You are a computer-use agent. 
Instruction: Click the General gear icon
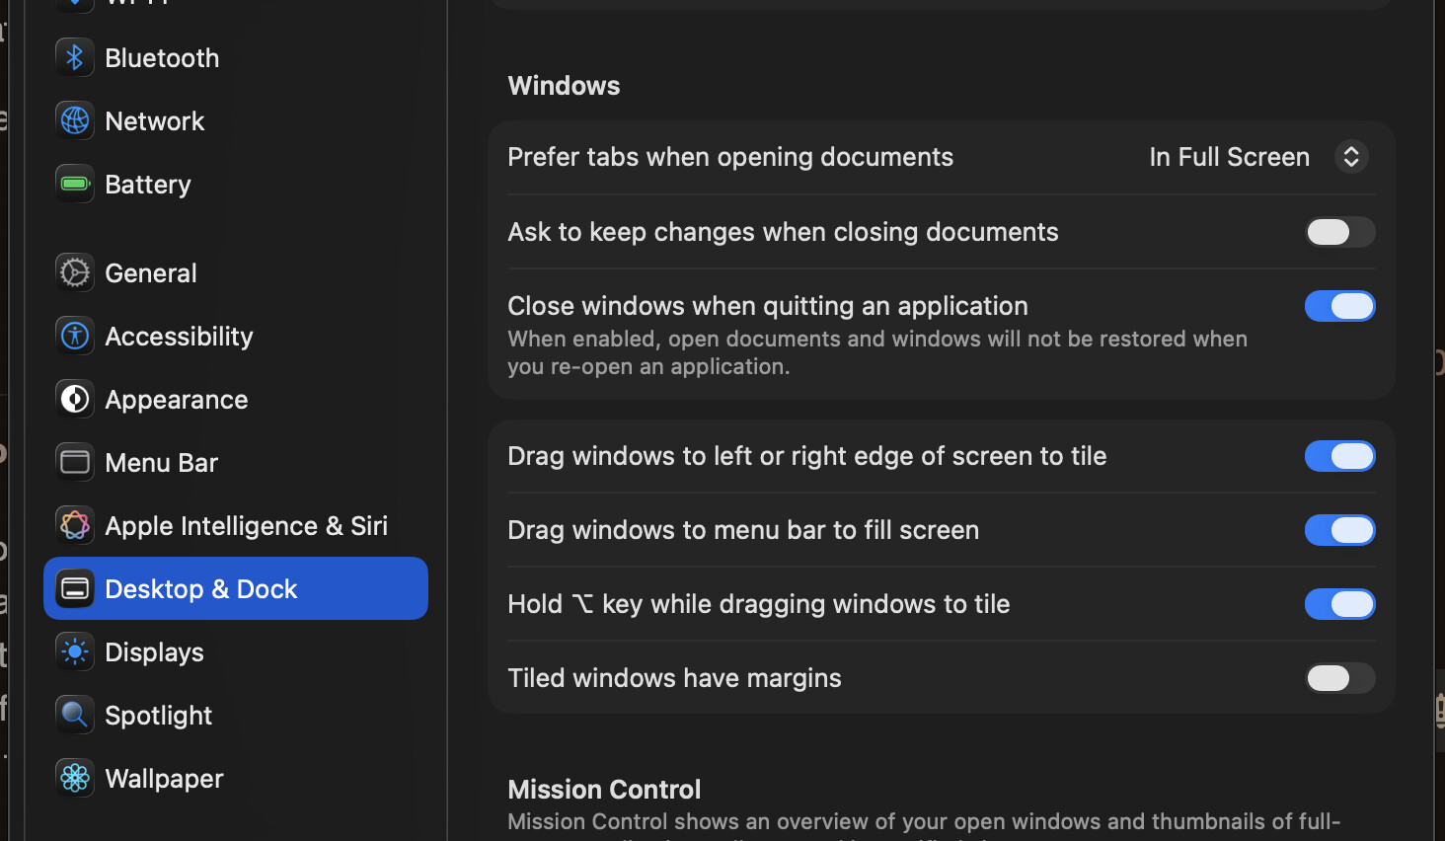(75, 273)
